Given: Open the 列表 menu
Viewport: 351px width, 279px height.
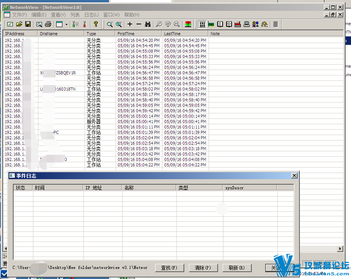Looking at the screenshot, I should (x=75, y=15).
